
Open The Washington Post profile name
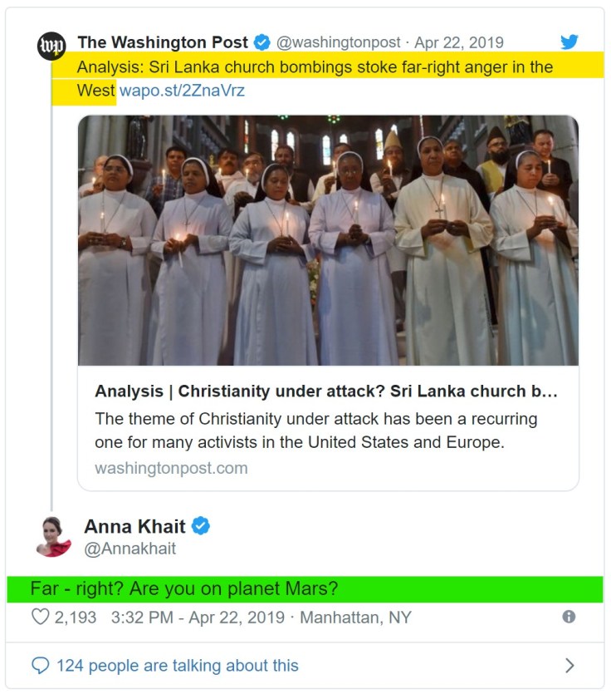(x=163, y=42)
